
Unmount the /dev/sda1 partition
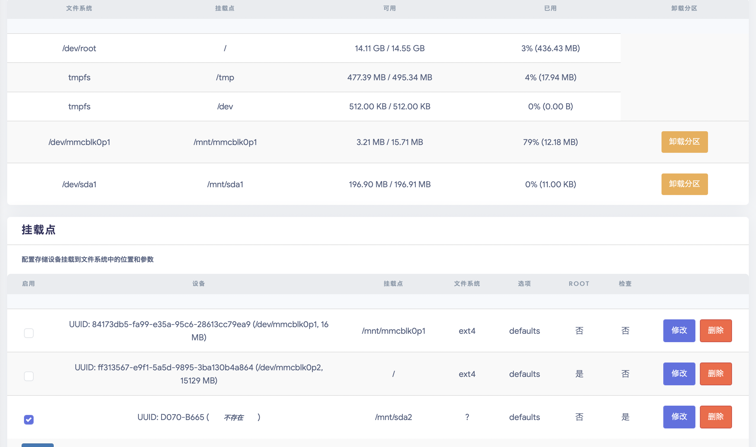click(x=684, y=184)
